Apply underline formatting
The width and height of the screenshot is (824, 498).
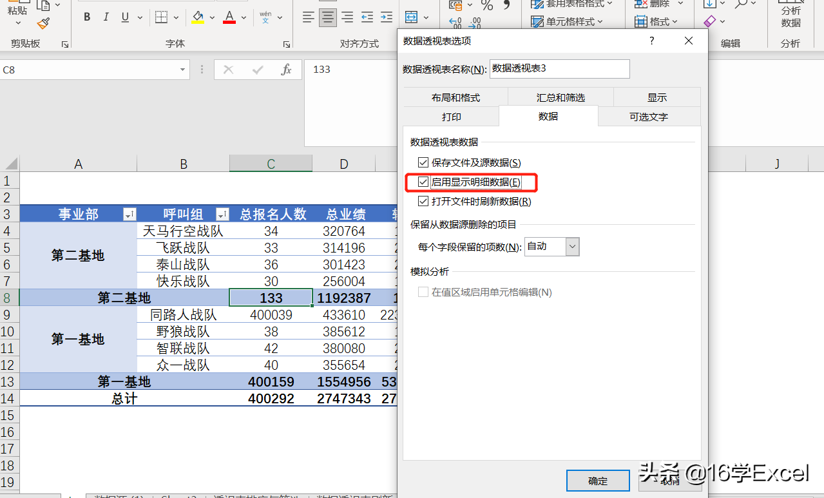tap(124, 17)
